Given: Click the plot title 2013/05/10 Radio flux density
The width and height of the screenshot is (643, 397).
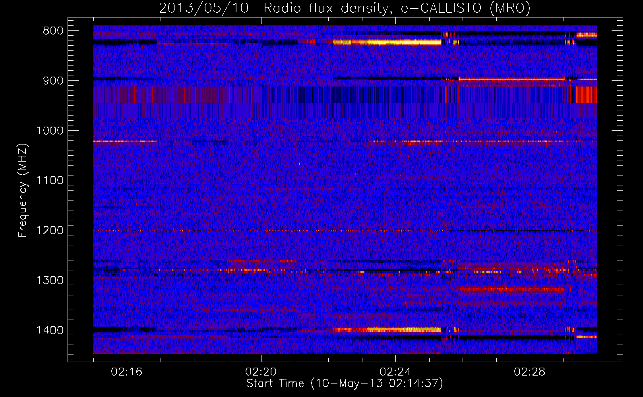Looking at the screenshot, I should (345, 8).
